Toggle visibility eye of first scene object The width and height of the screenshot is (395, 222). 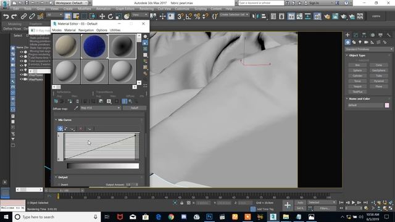[22, 52]
